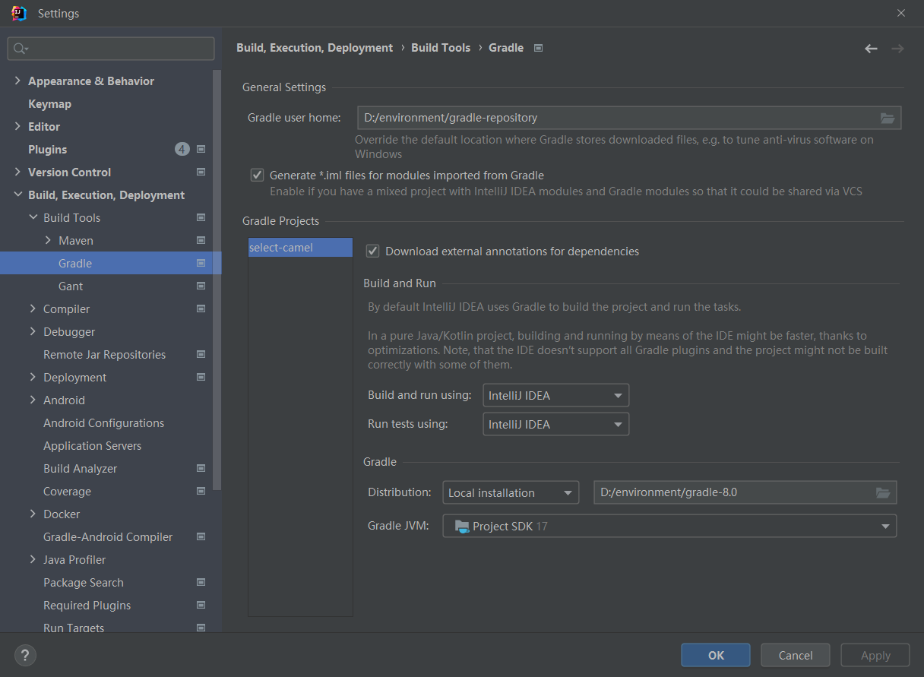Toggle Generate *.iml files checkbox
Screen dimensions: 924x677
tap(257, 175)
